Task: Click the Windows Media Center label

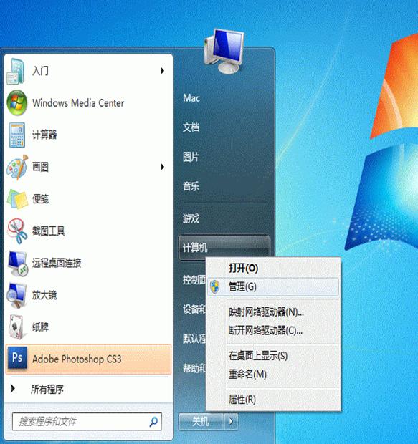Action: [78, 103]
